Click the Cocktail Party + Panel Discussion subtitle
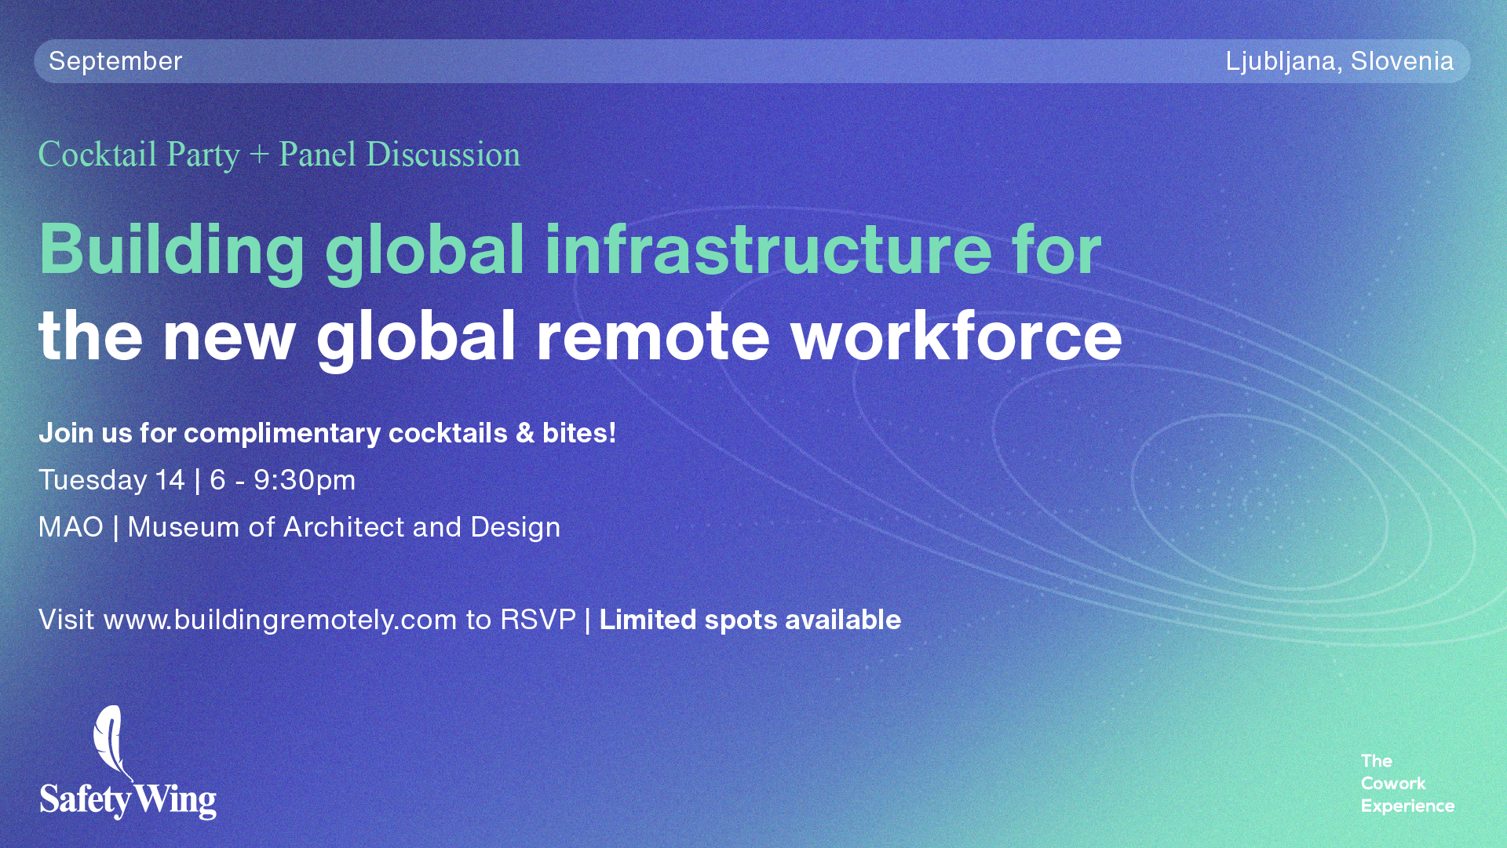The width and height of the screenshot is (1507, 848). point(279,155)
